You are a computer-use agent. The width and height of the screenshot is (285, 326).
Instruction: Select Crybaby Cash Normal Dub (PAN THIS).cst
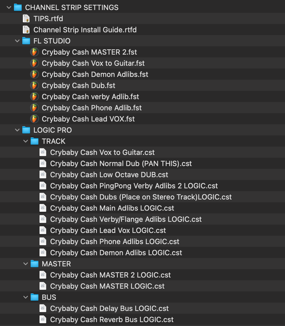(121, 164)
